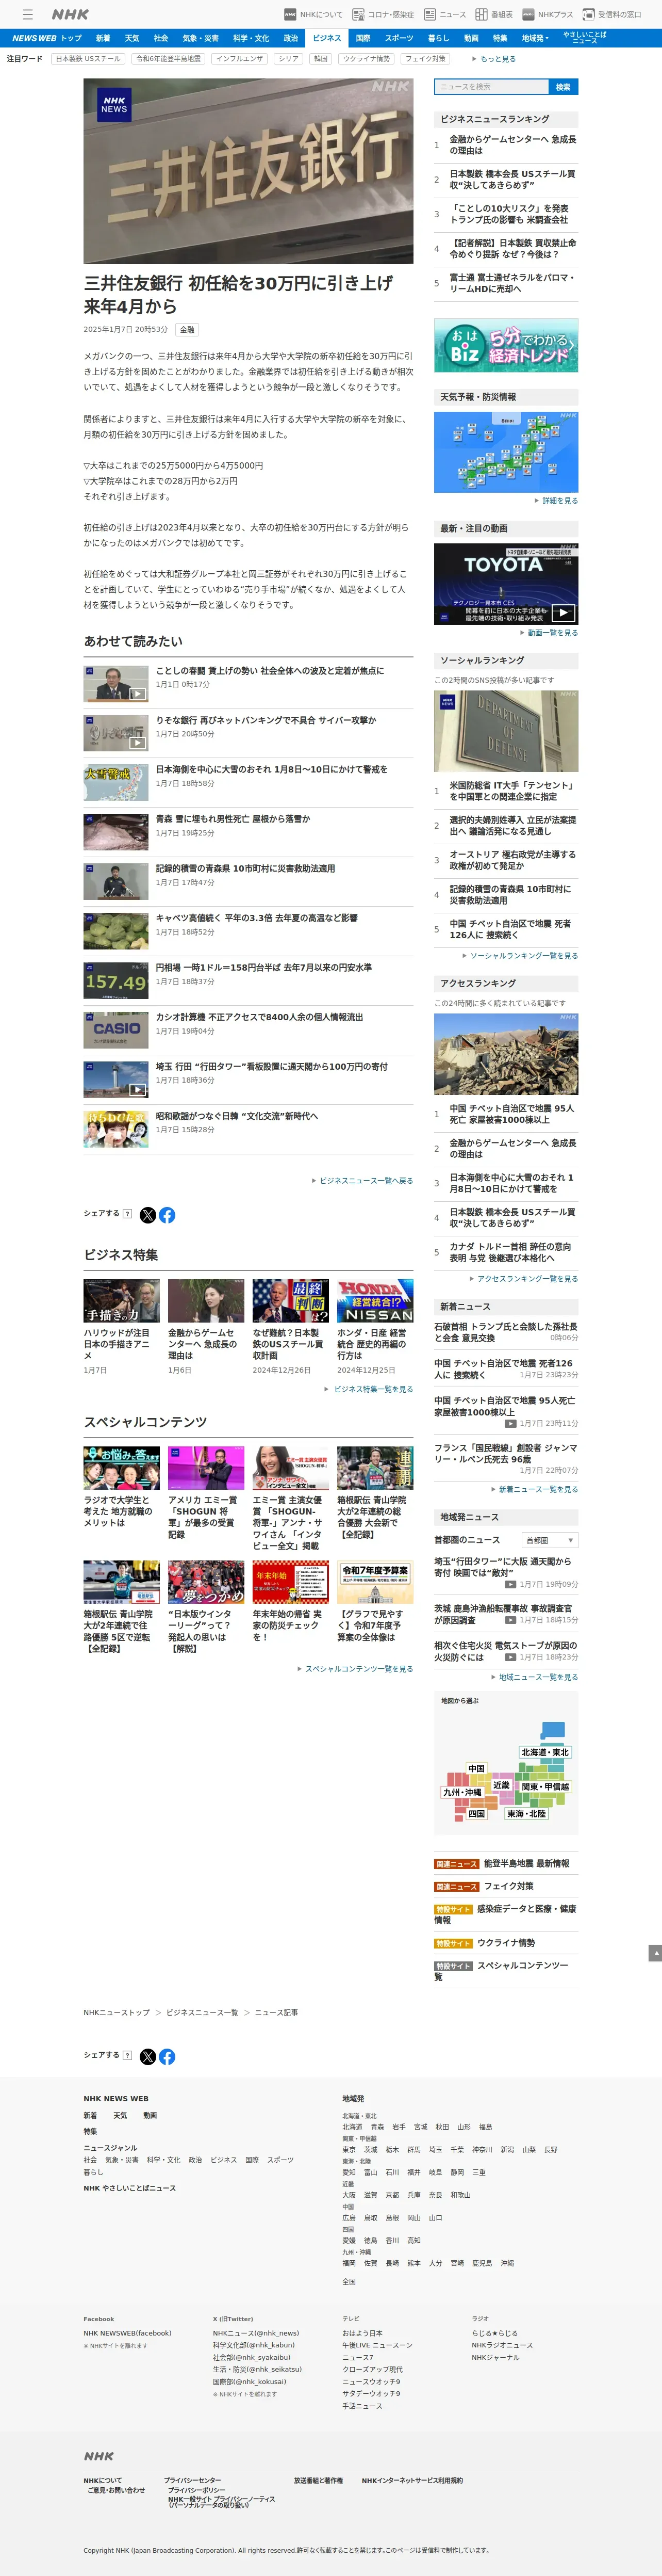Share on Facebook below the article list

(x=167, y=1215)
